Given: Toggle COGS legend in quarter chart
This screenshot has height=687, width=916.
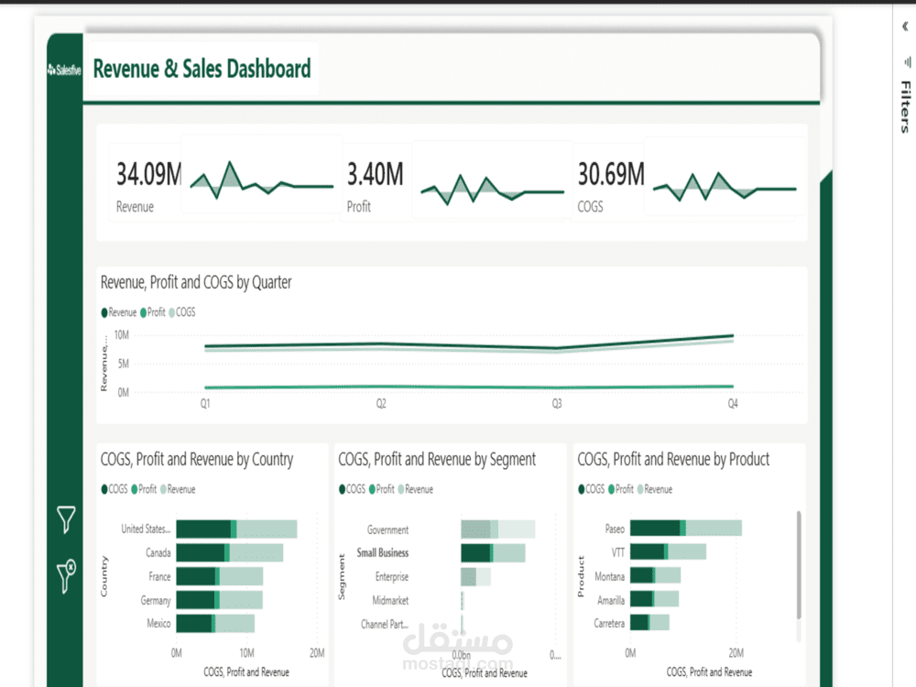Looking at the screenshot, I should pyautogui.click(x=182, y=312).
